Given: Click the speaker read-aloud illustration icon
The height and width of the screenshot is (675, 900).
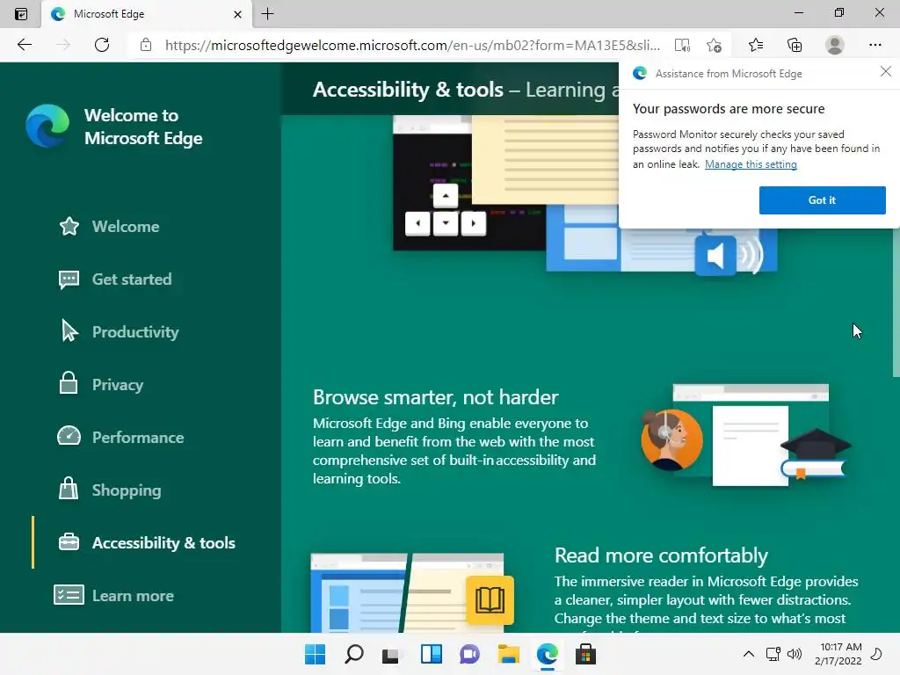Looking at the screenshot, I should click(x=715, y=256).
